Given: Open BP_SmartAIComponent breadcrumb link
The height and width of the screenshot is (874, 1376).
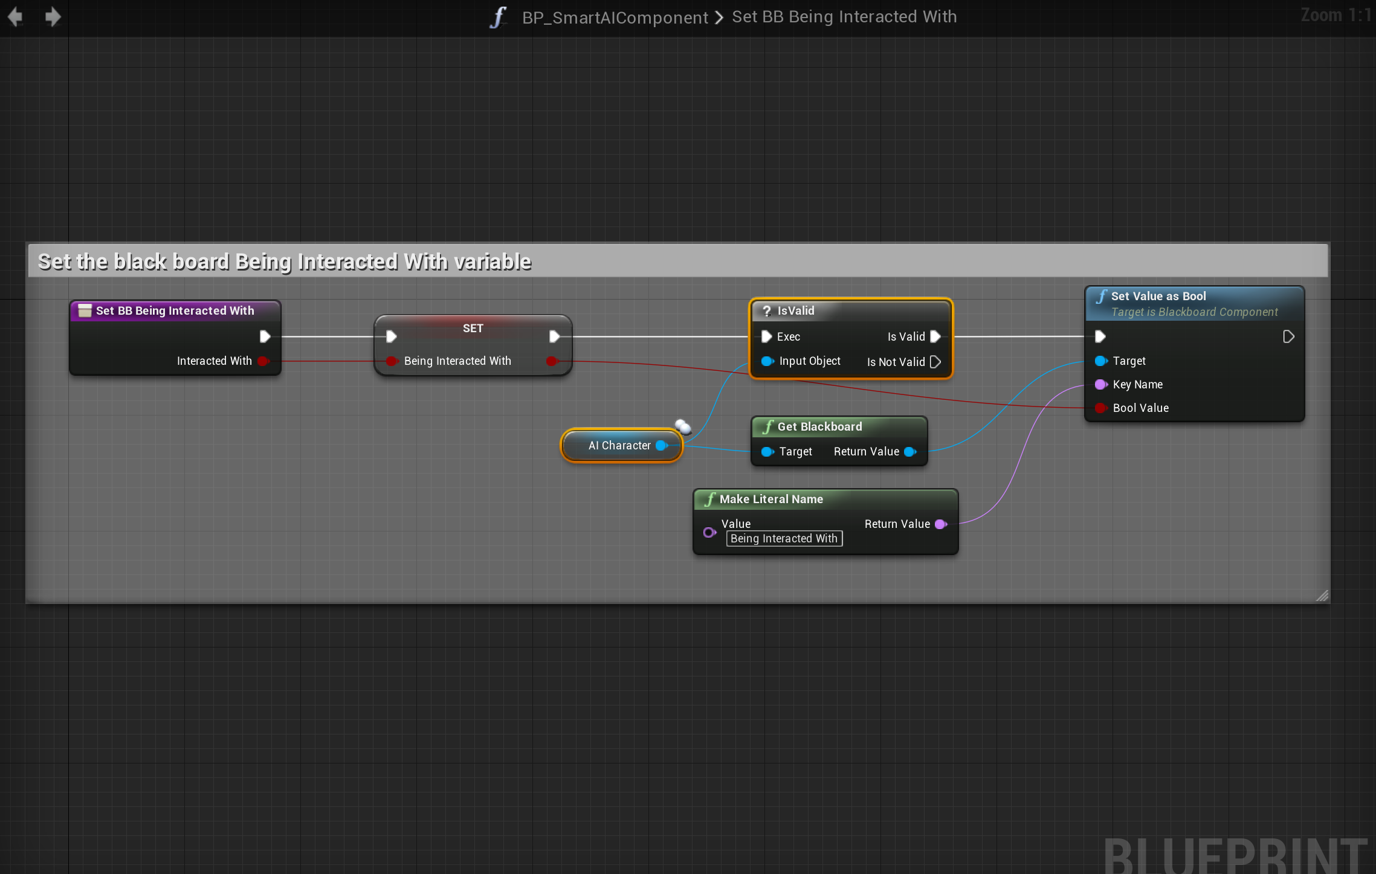Looking at the screenshot, I should click(x=615, y=18).
